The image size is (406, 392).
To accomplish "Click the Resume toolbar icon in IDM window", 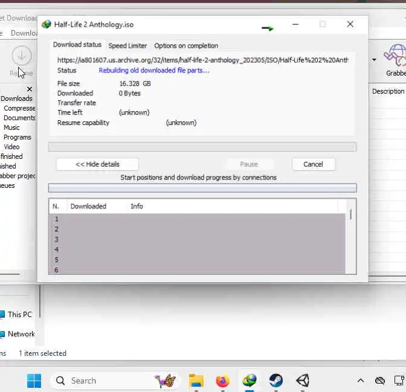I will (21, 61).
